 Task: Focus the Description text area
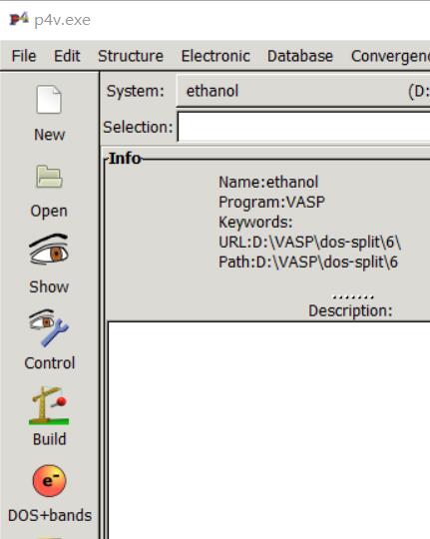(269, 430)
